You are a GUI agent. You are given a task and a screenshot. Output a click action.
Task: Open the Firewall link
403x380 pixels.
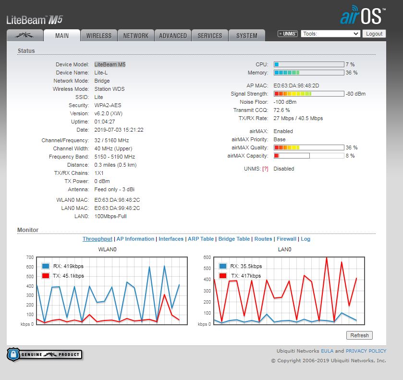click(x=286, y=239)
